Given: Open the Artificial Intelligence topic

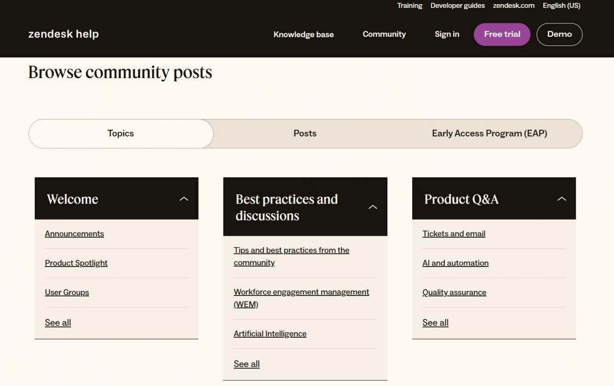Looking at the screenshot, I should pos(270,334).
